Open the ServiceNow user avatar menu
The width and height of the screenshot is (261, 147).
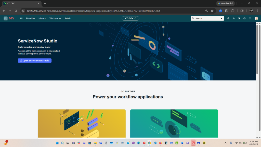pyautogui.click(x=256, y=18)
